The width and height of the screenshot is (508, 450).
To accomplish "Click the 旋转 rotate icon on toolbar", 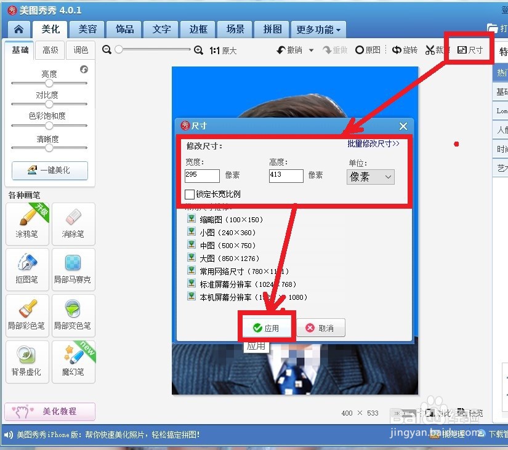I will 405,50.
